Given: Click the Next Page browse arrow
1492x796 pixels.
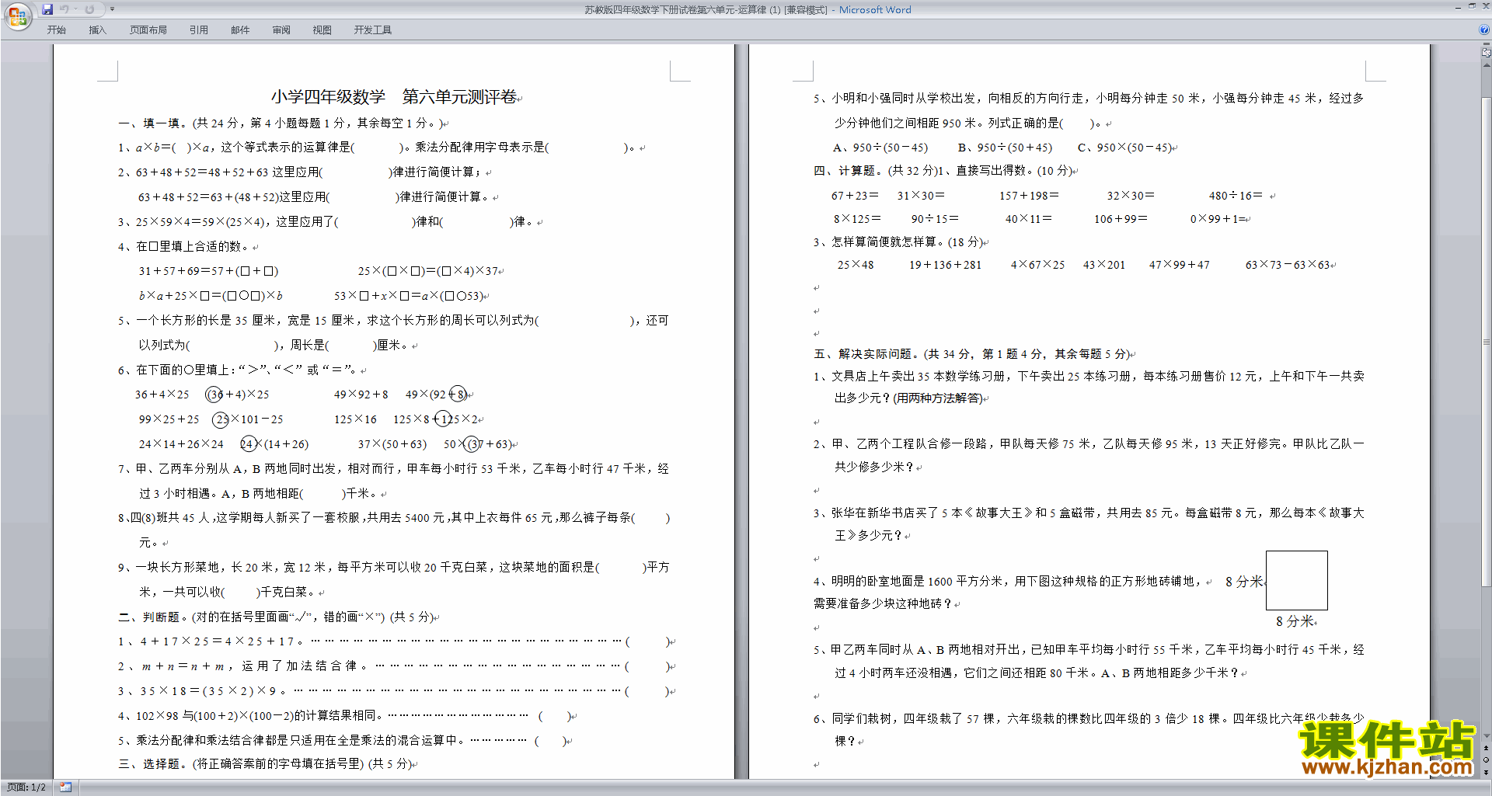Looking at the screenshot, I should pyautogui.click(x=1487, y=772).
